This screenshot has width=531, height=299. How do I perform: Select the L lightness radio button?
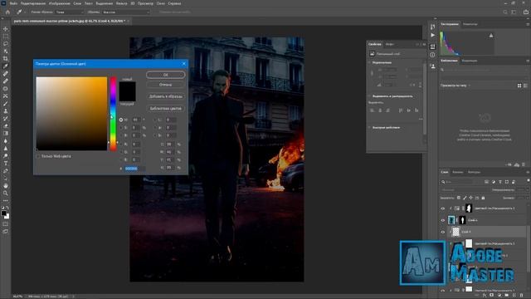[x=155, y=120]
